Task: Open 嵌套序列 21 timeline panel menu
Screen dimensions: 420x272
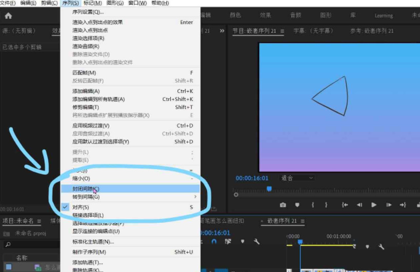Action: point(303,221)
